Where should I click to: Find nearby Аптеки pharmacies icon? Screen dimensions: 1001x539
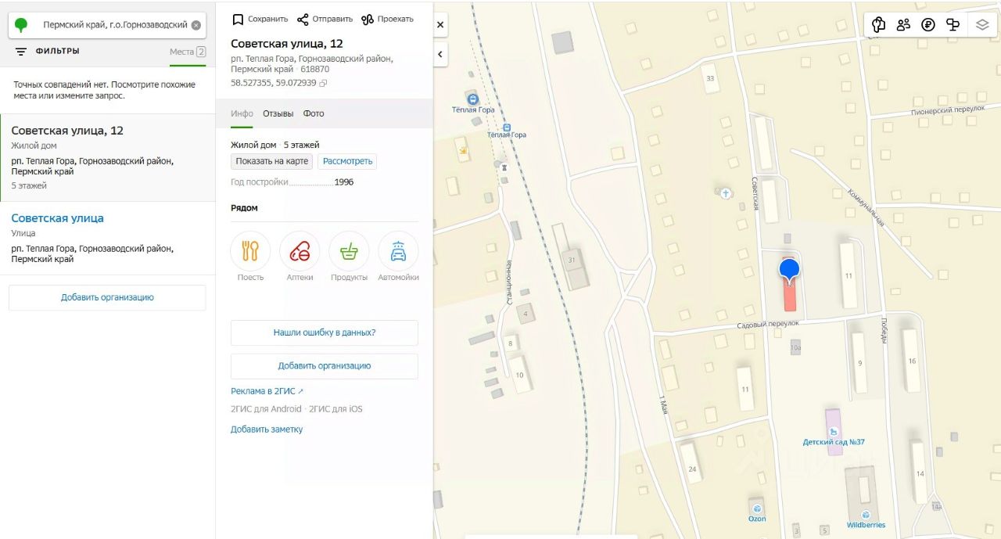tap(300, 251)
